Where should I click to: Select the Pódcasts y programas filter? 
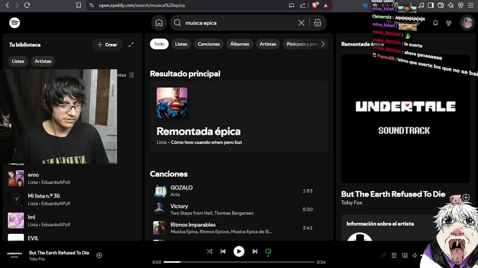pyautogui.click(x=302, y=44)
